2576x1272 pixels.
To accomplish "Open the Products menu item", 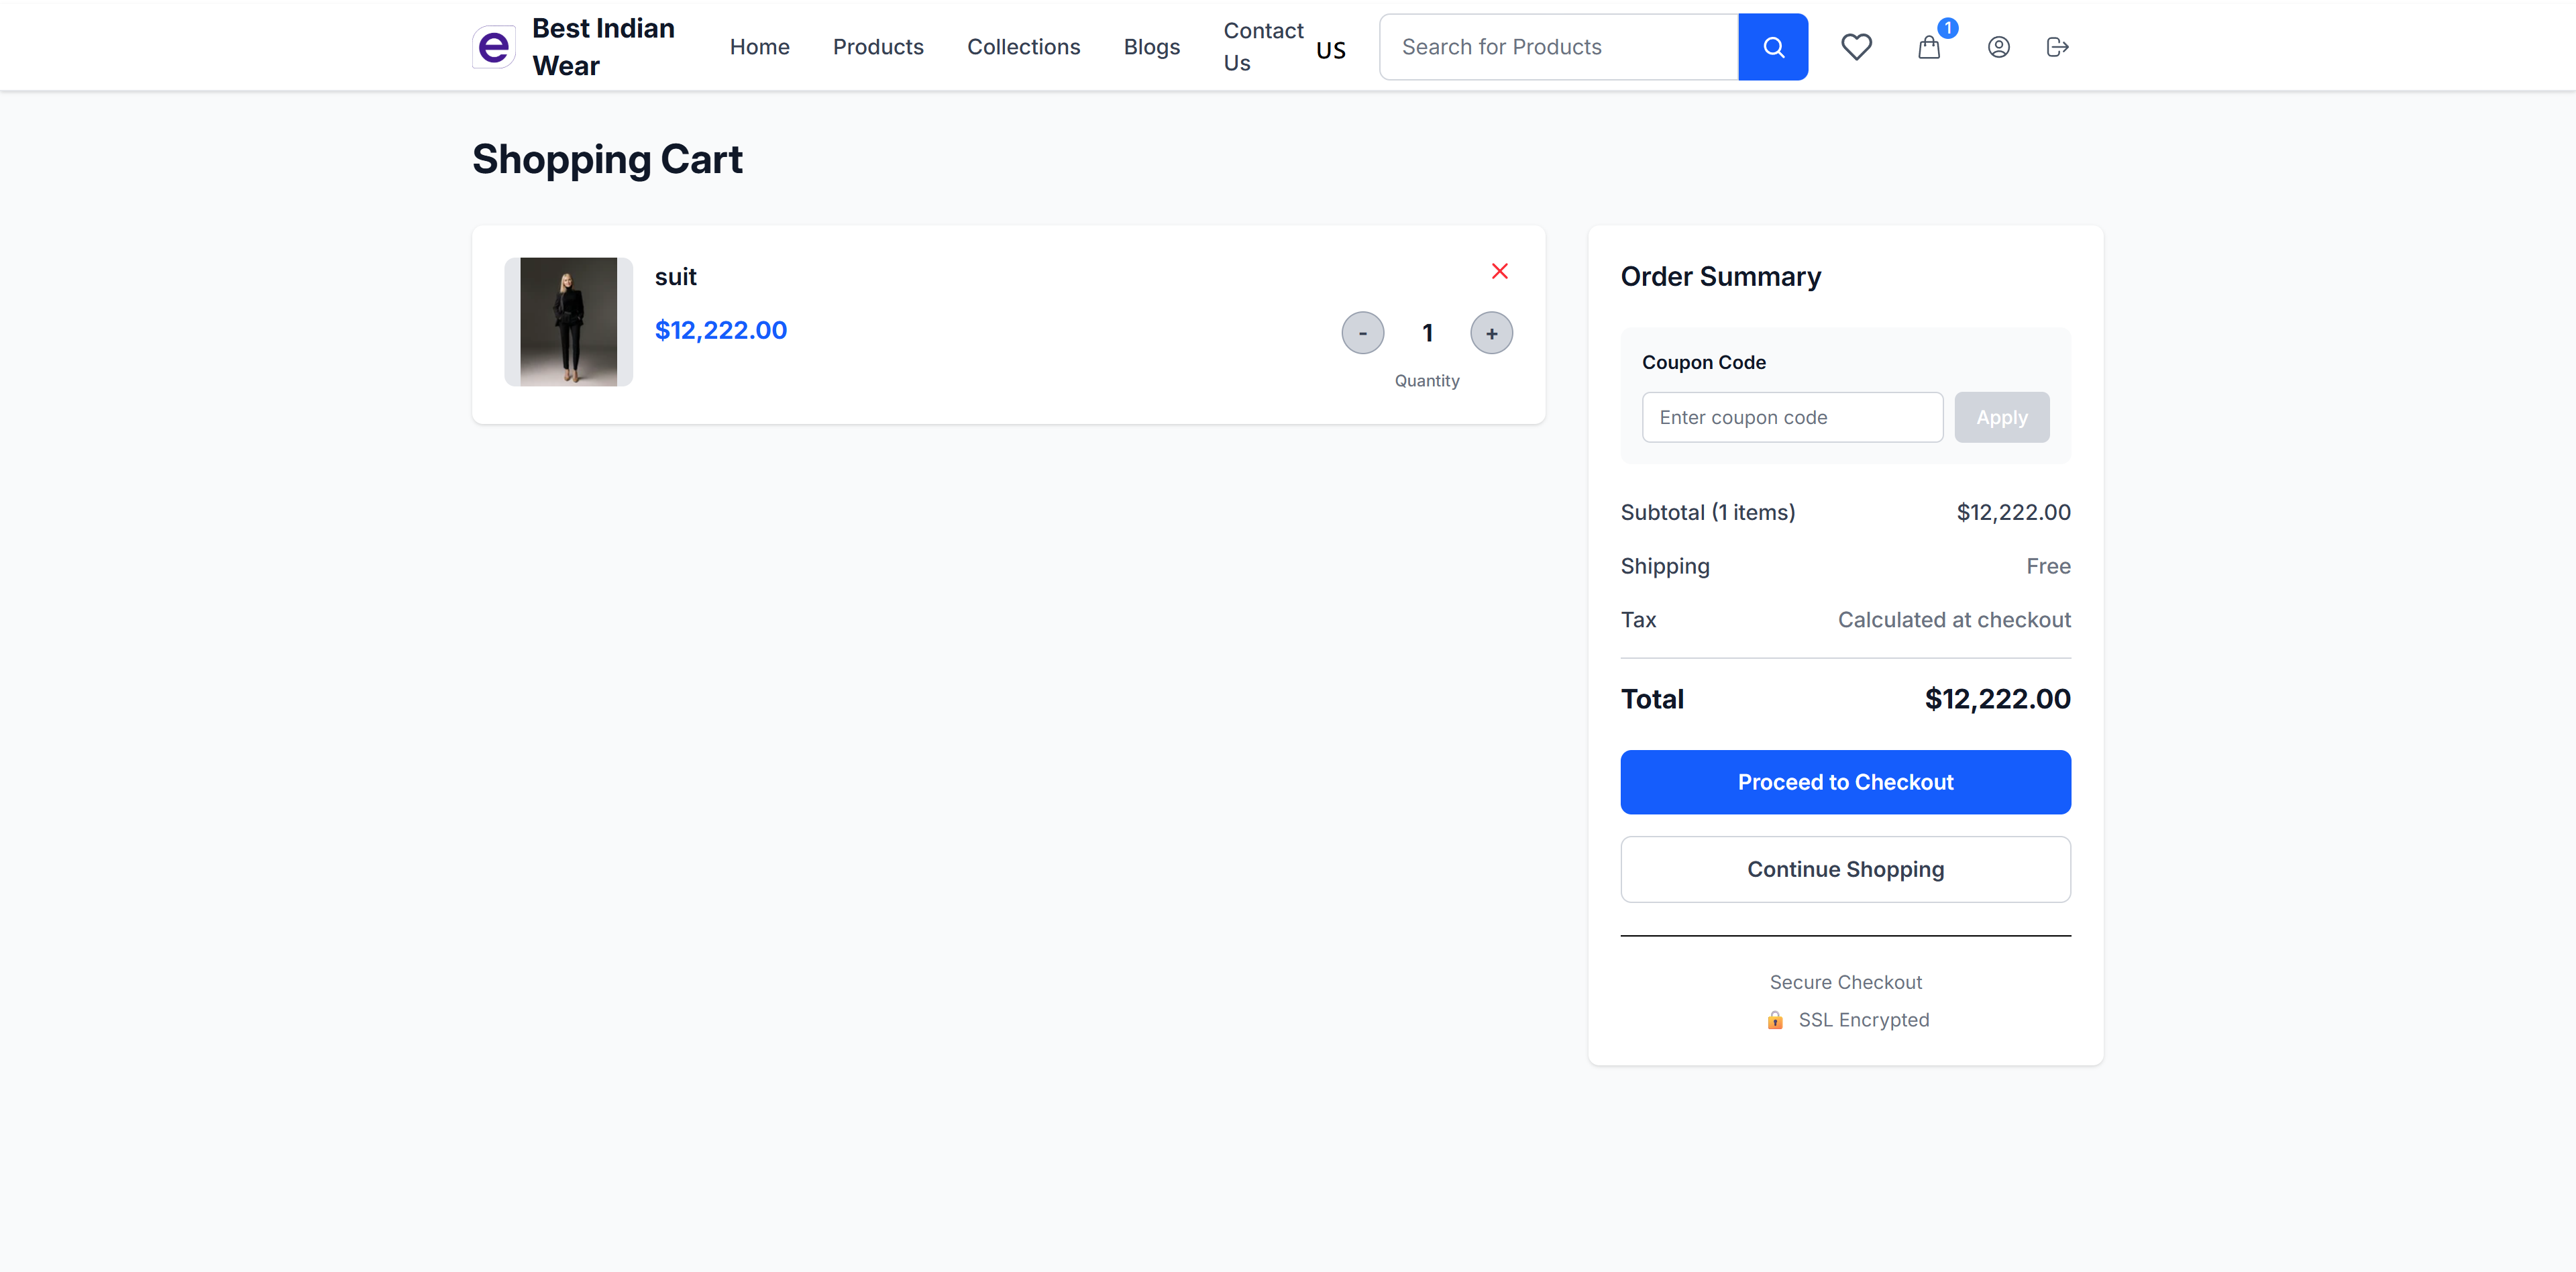I will point(878,46).
